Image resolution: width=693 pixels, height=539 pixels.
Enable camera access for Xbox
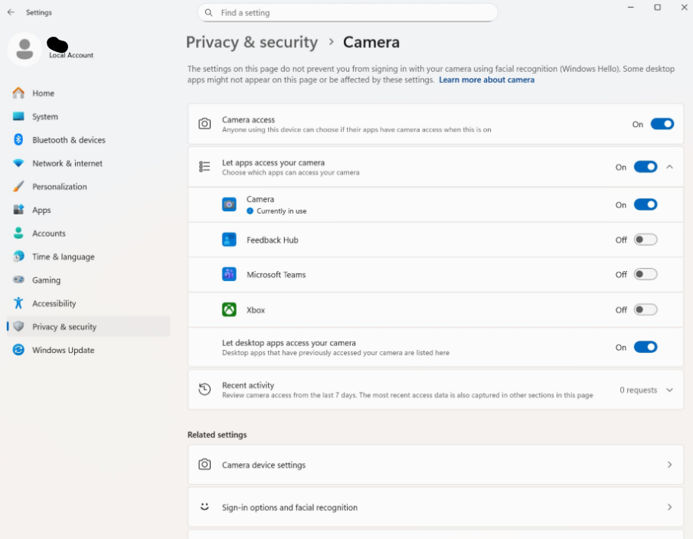(645, 310)
